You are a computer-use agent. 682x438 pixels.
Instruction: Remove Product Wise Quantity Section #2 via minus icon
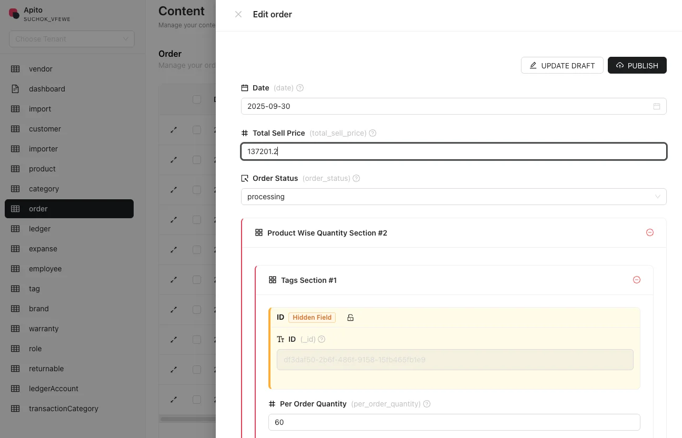[650, 232]
